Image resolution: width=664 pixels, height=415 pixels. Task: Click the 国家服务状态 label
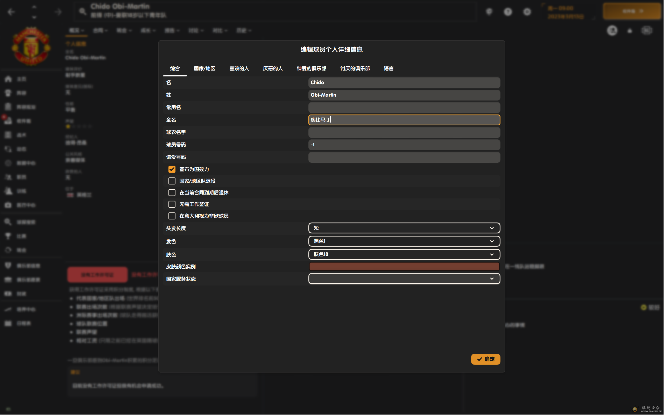(x=181, y=279)
